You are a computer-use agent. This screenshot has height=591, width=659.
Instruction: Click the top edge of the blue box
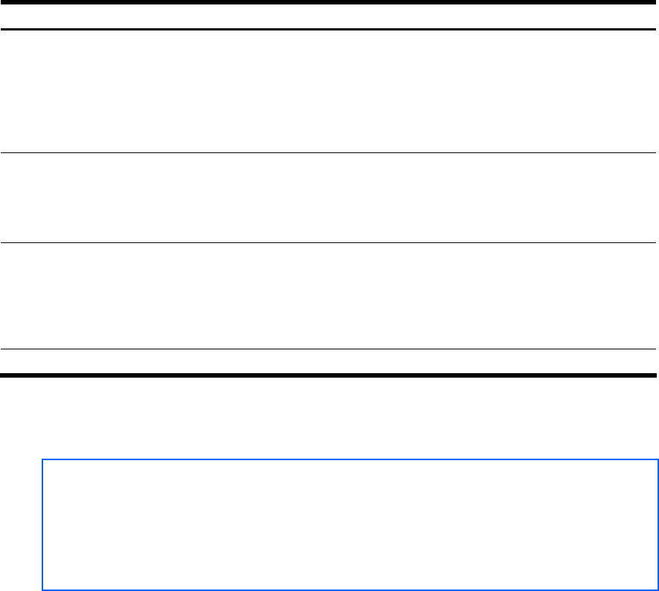[x=350, y=460]
